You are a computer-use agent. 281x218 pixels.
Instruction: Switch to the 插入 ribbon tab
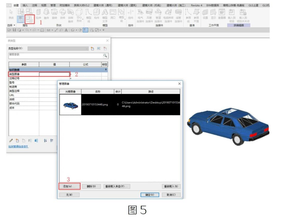click(25, 5)
